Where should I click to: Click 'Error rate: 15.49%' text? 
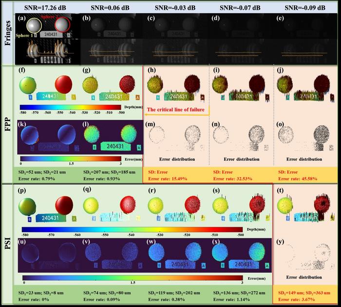(x=168, y=179)
